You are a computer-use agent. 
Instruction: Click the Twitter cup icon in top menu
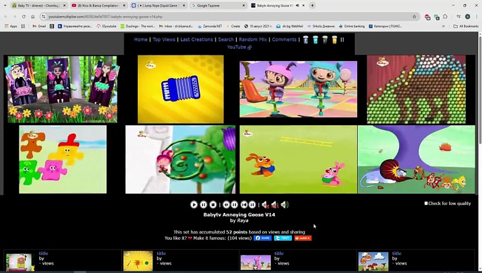[x=315, y=39]
